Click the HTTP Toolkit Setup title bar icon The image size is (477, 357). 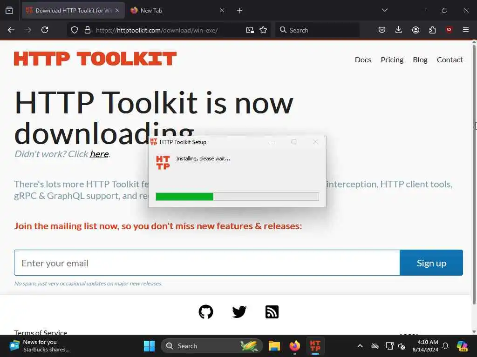tap(154, 142)
